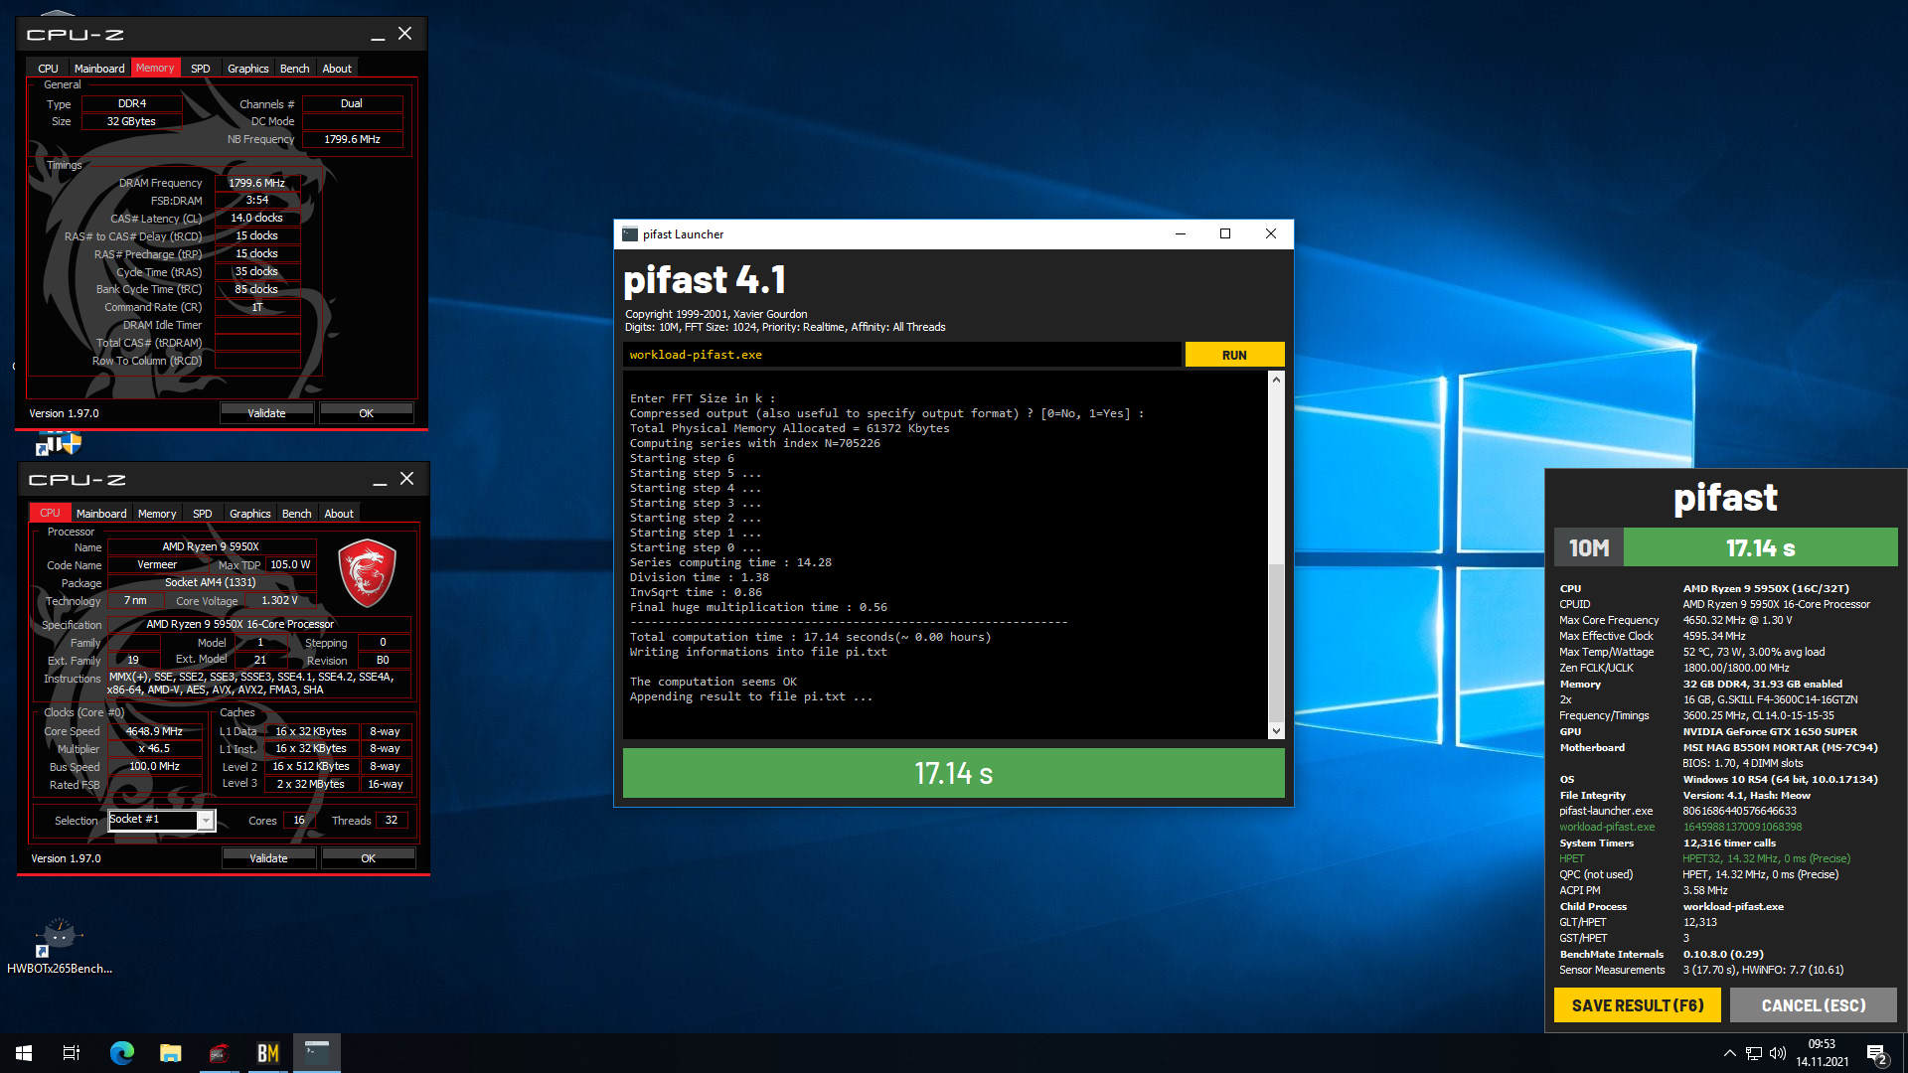Open HWBOTx265Bench desktop shortcut
The image size is (1908, 1073).
(x=60, y=946)
